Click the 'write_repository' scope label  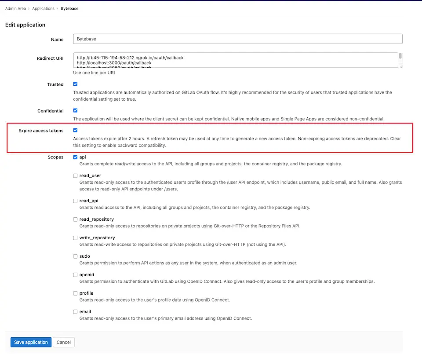pyautogui.click(x=97, y=238)
